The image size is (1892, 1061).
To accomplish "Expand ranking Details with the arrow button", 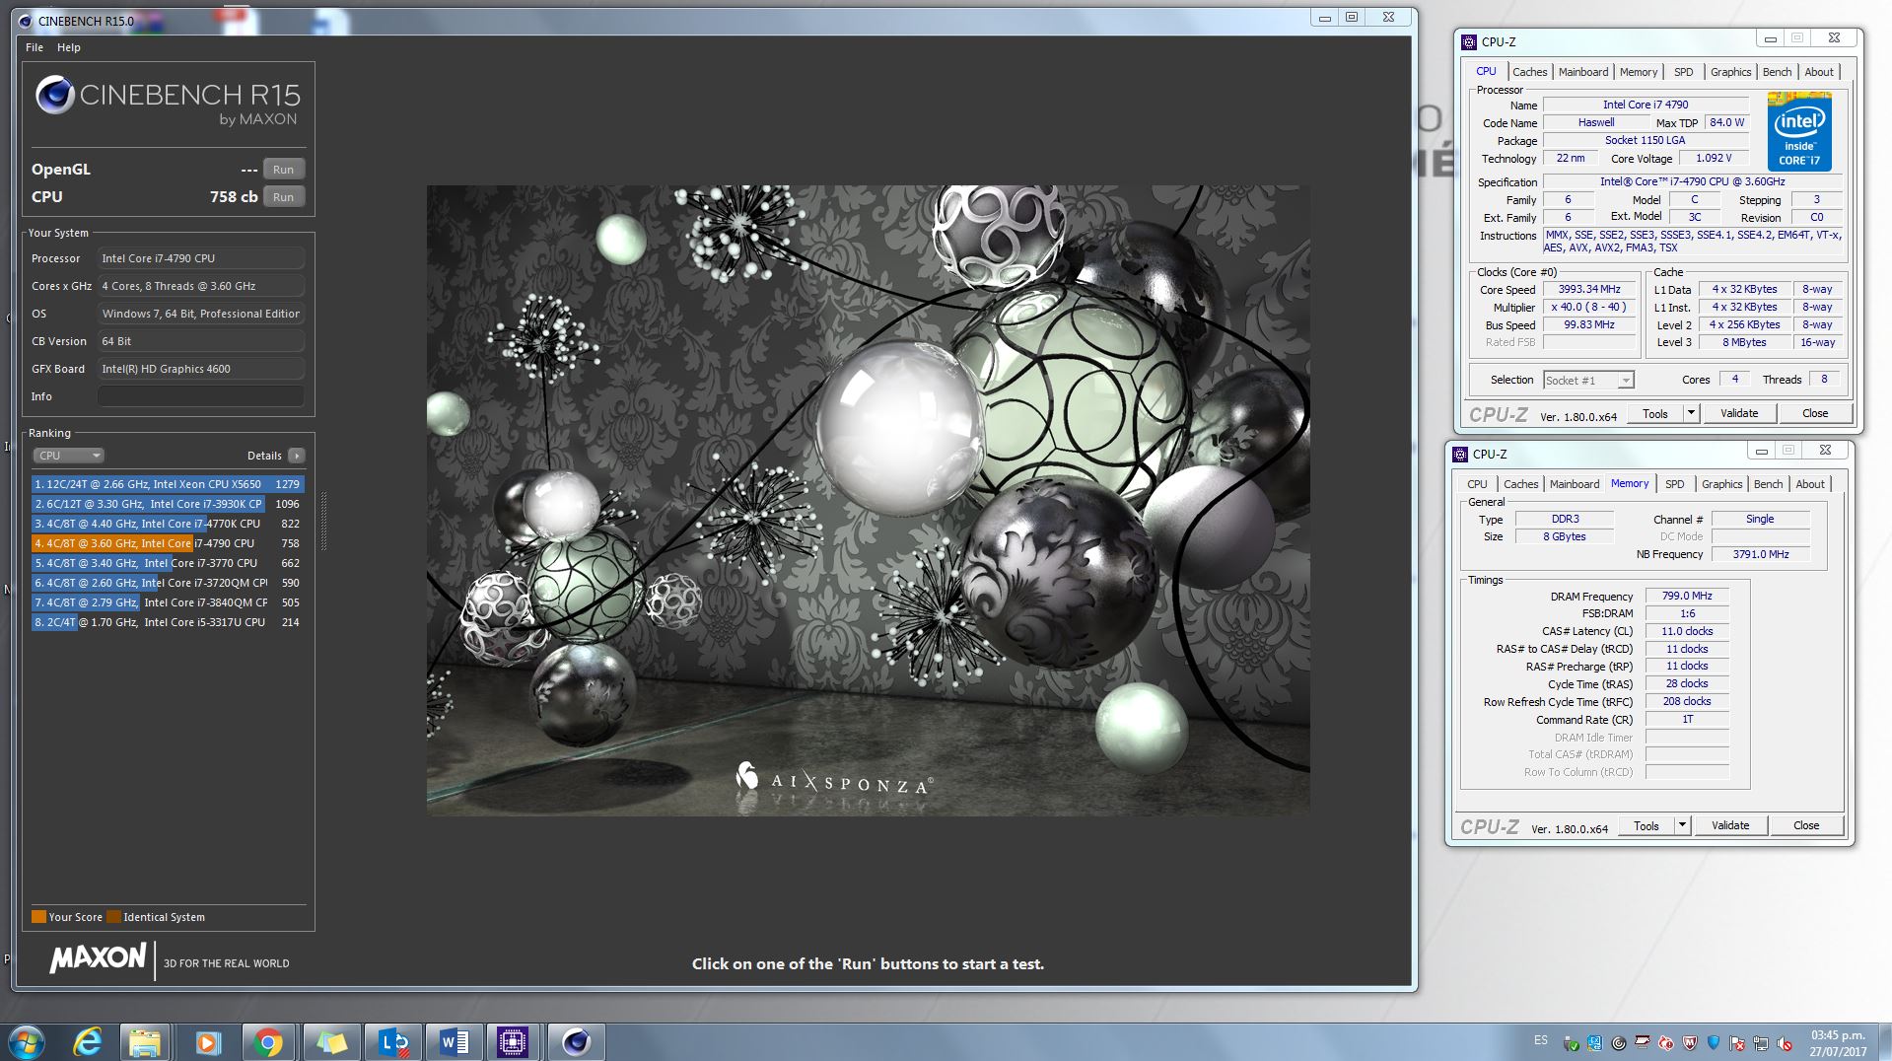I will pyautogui.click(x=297, y=456).
